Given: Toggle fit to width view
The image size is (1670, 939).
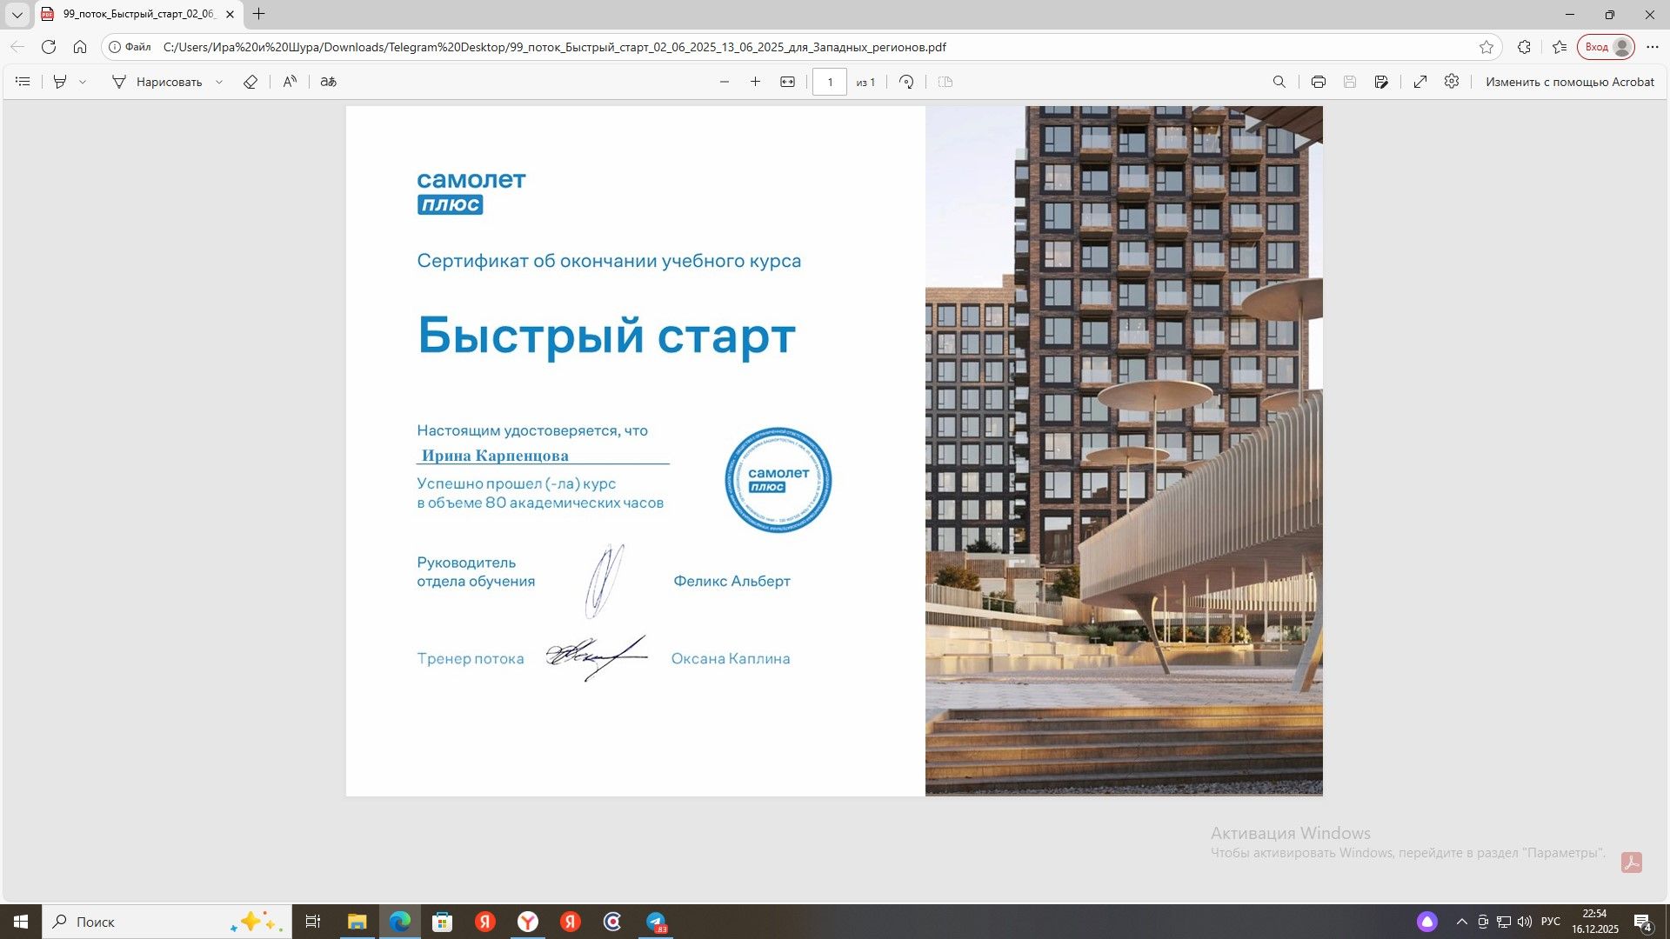Looking at the screenshot, I should (787, 82).
